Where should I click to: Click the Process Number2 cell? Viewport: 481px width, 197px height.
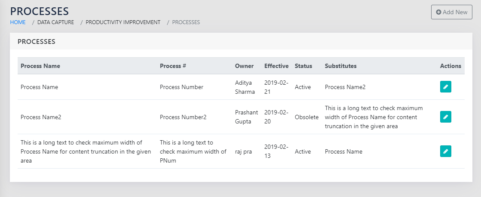[x=183, y=117]
